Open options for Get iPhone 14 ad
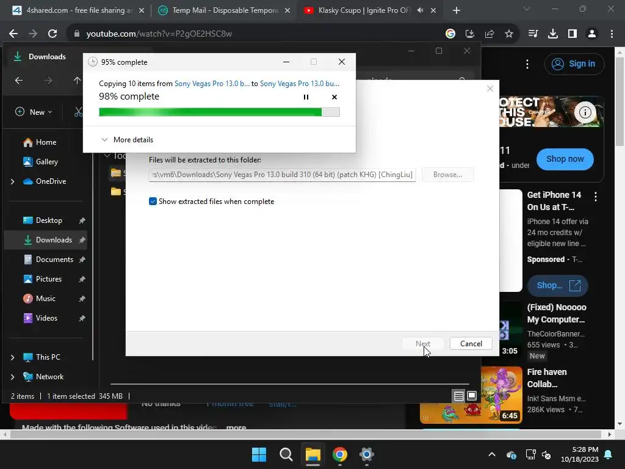 point(596,196)
